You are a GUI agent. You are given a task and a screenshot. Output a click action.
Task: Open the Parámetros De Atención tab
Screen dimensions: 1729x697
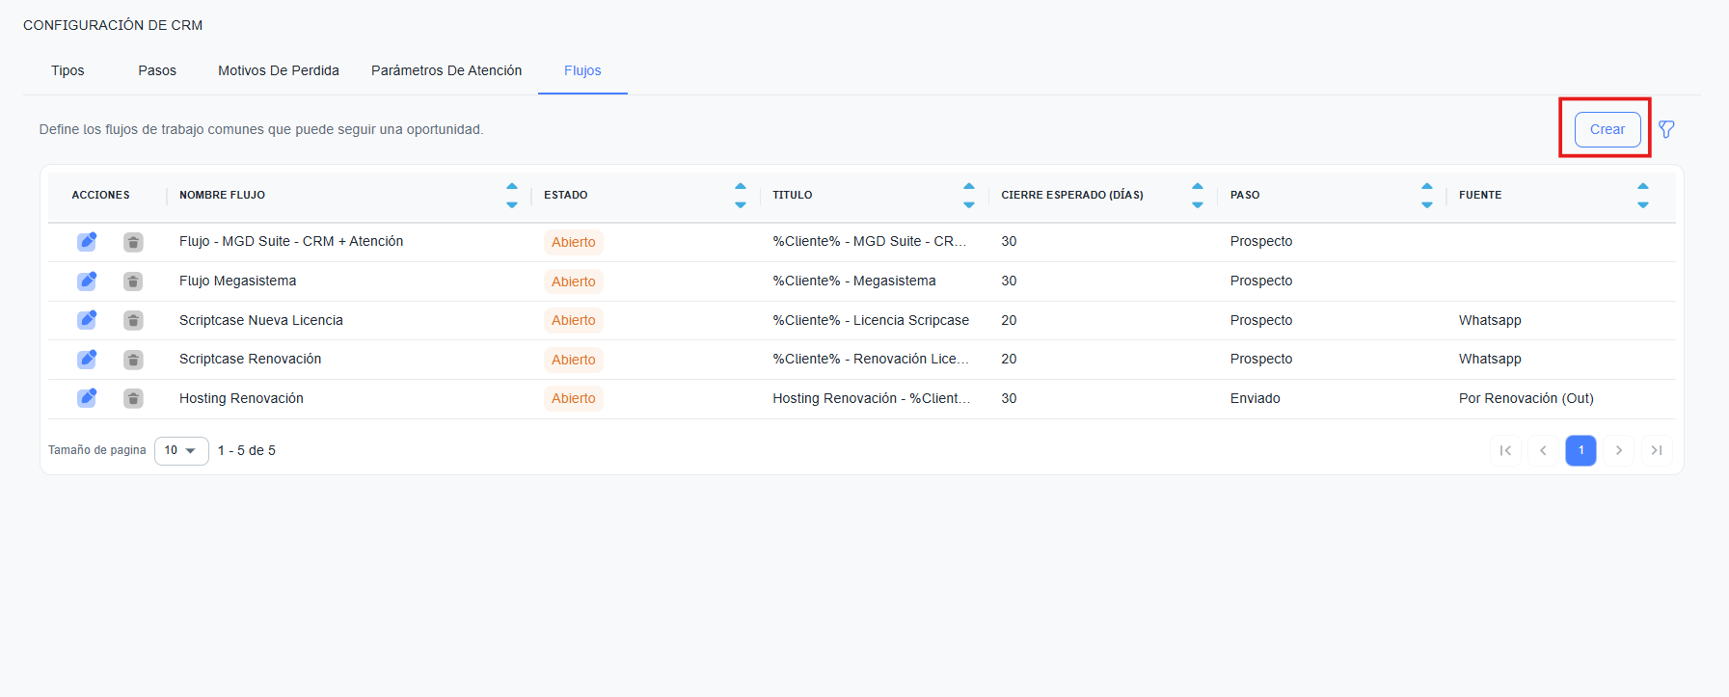tap(446, 70)
